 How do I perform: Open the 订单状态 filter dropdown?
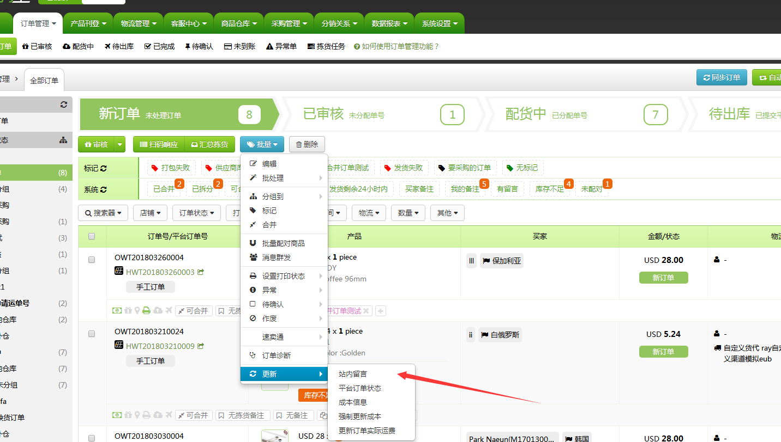pos(197,213)
